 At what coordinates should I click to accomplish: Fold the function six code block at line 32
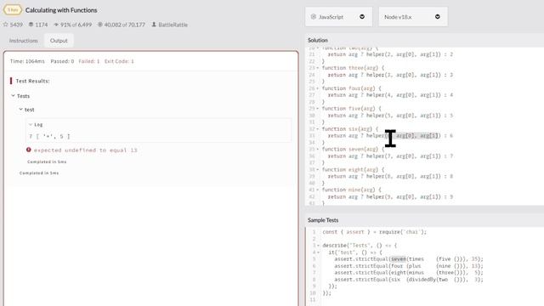click(x=317, y=129)
